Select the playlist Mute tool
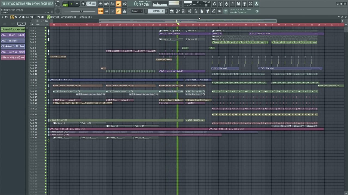The height and width of the screenshot is (195, 348). tap(24, 17)
